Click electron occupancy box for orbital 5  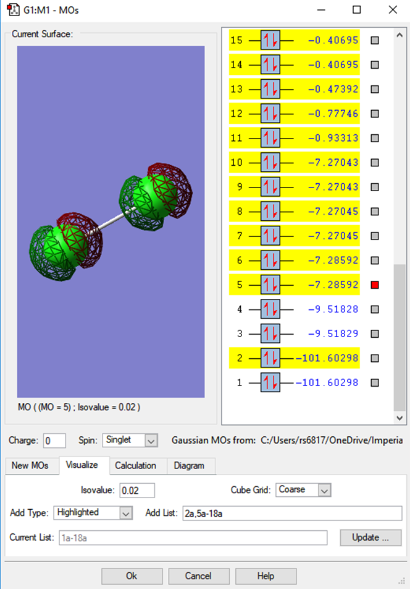click(270, 285)
